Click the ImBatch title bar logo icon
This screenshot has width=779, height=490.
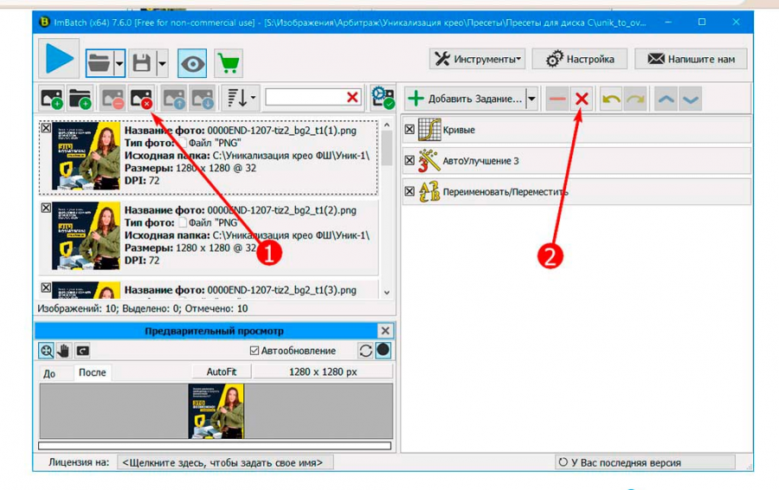pyautogui.click(x=44, y=23)
